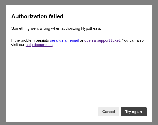The height and width of the screenshot is (125, 158).
Task: Cancel the authorization dialog
Action: pyautogui.click(x=109, y=112)
